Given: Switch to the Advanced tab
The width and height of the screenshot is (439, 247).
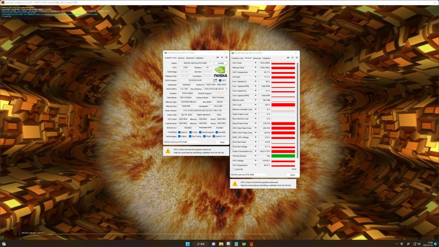Looking at the screenshot, I should [190, 58].
